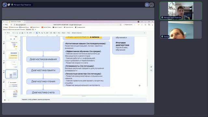Viewport: 208px width, 117px height.
Task: Open the lower side panel icon at the right edge
Action: point(151,70)
